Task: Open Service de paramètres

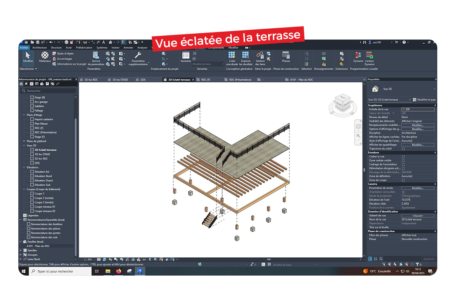Action: [x=96, y=58]
